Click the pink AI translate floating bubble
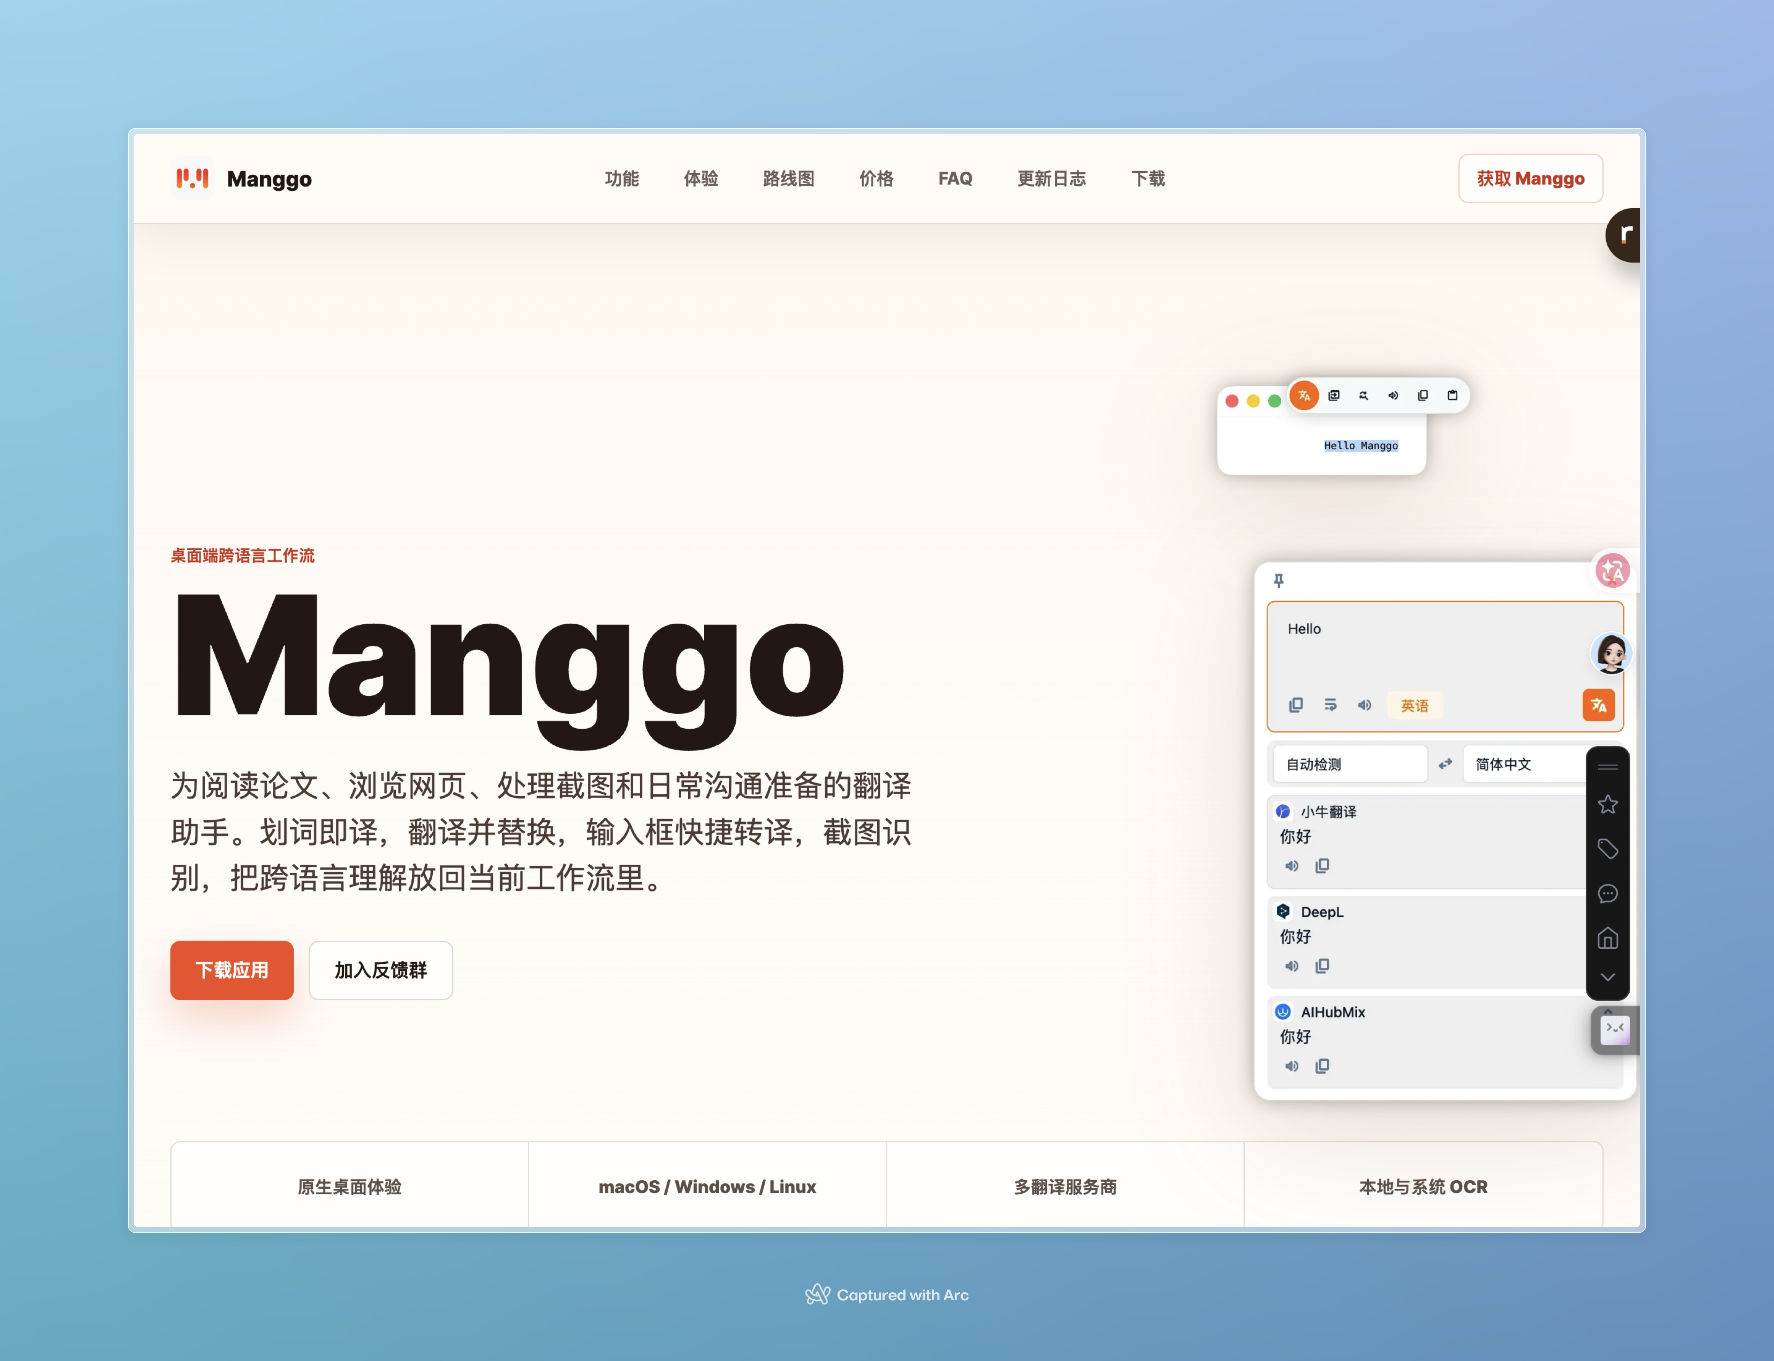The height and width of the screenshot is (1361, 1774). click(x=1612, y=571)
